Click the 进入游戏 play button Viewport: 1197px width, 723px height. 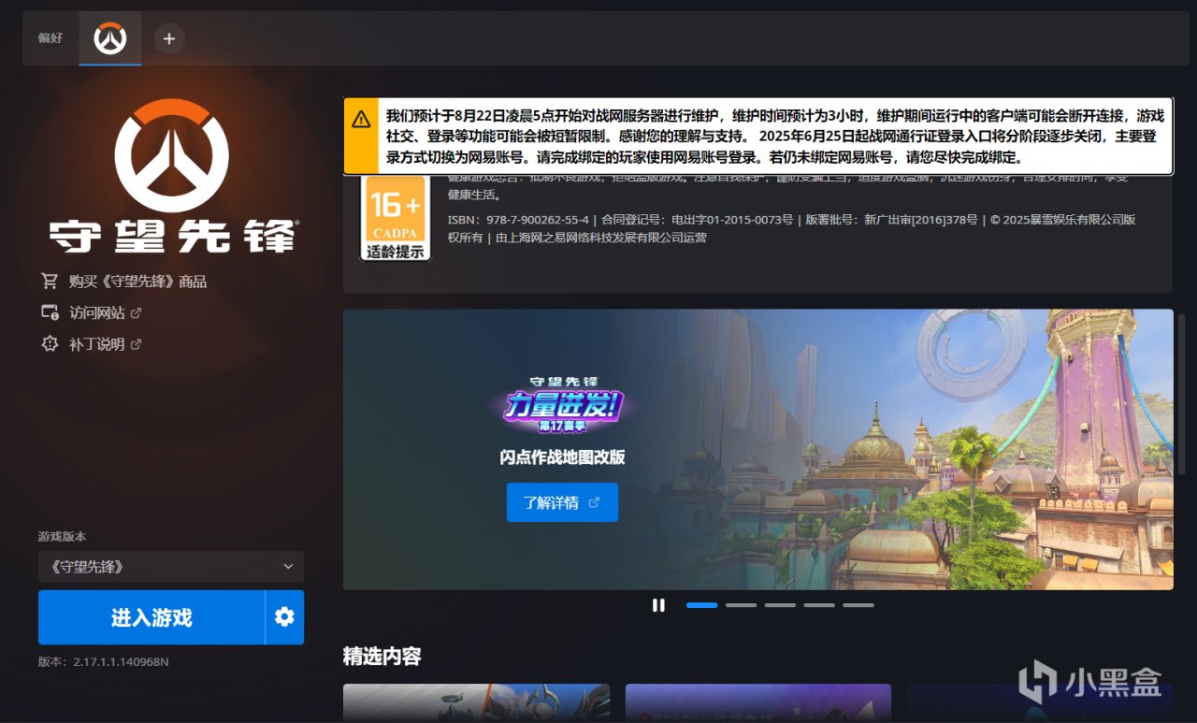[x=151, y=617]
